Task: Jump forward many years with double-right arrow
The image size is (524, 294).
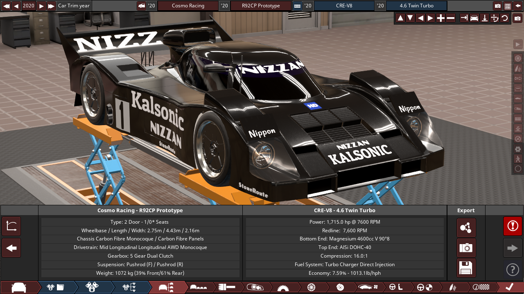Action: coord(51,6)
